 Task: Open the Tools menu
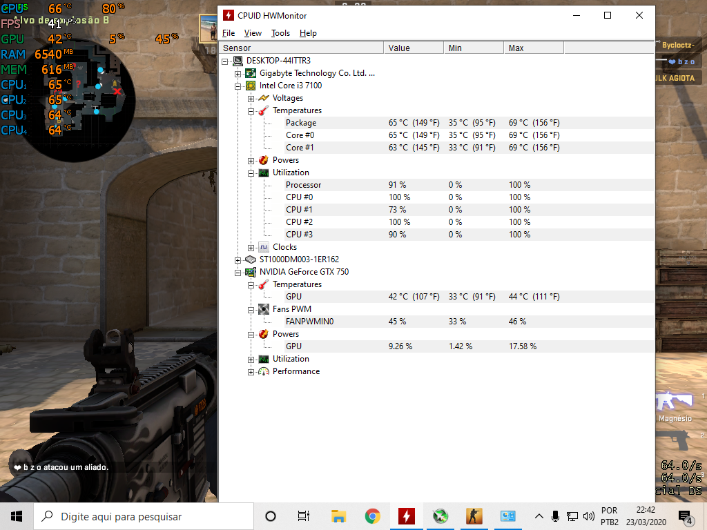click(280, 33)
